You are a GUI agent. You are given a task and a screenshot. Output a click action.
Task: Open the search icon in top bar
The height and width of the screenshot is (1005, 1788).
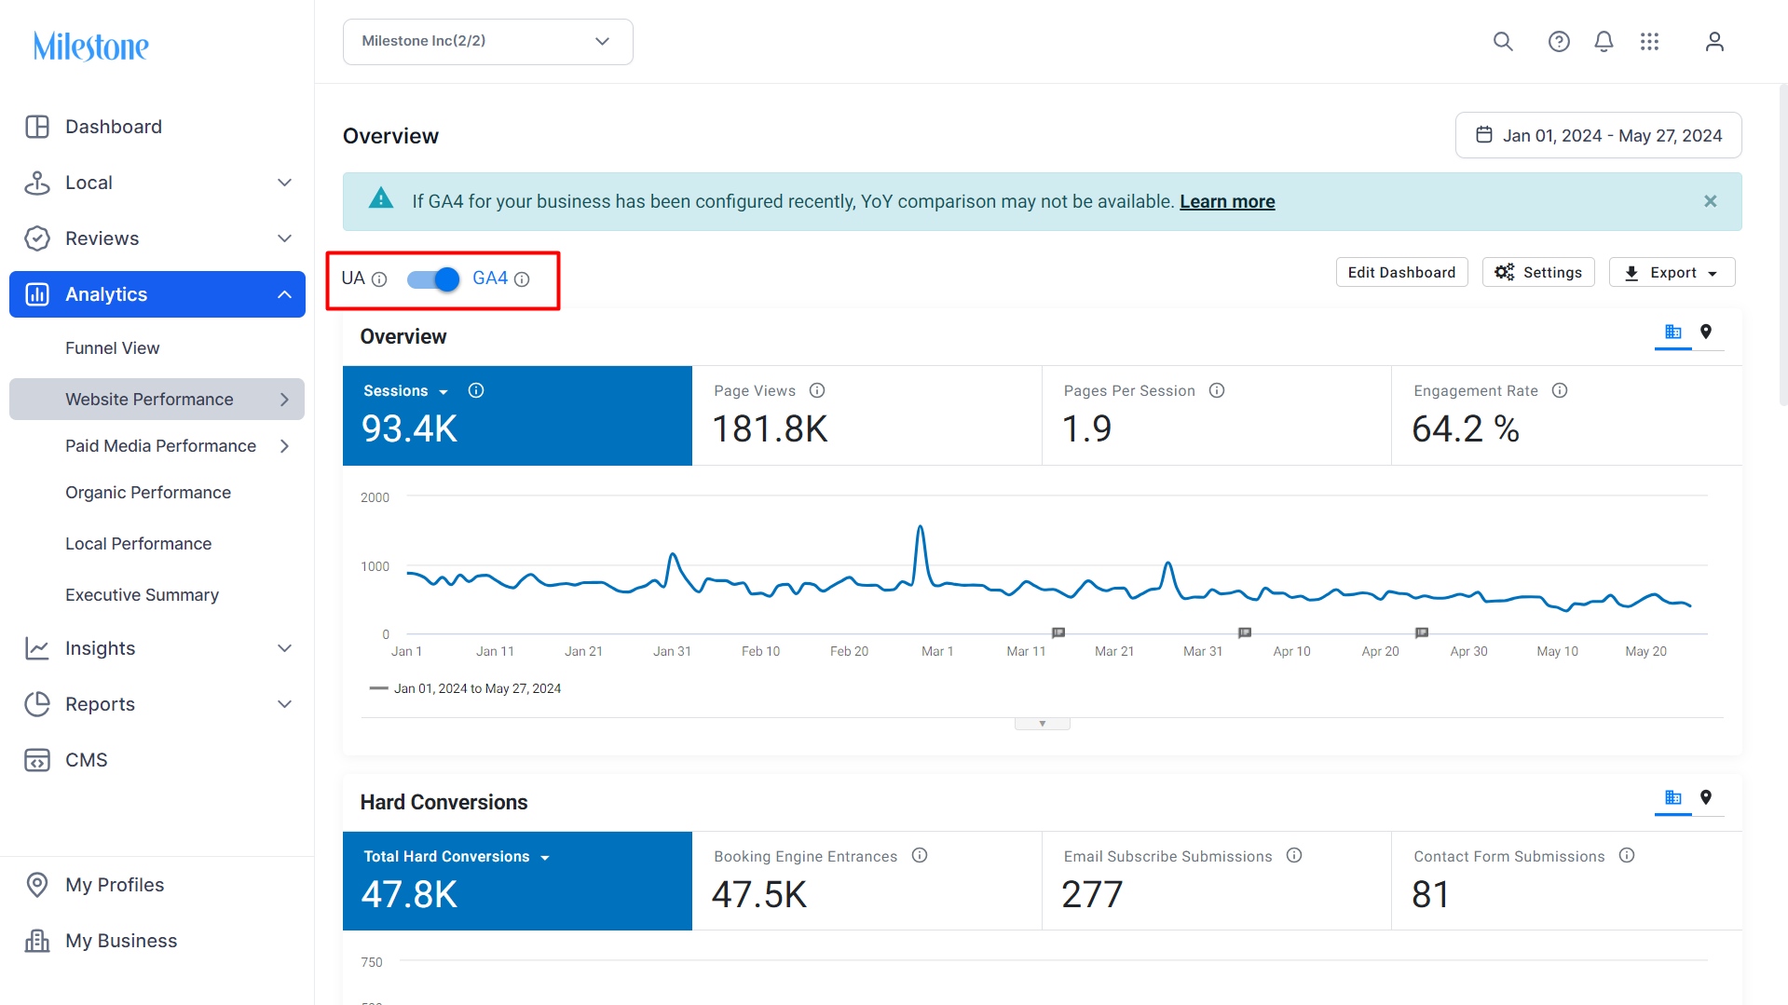click(1503, 42)
